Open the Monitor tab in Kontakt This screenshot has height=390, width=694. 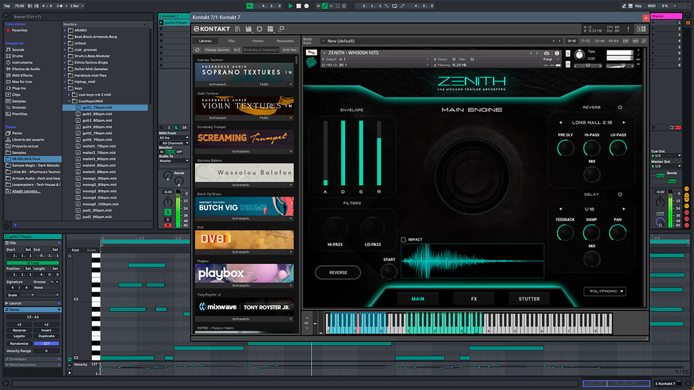point(258,41)
